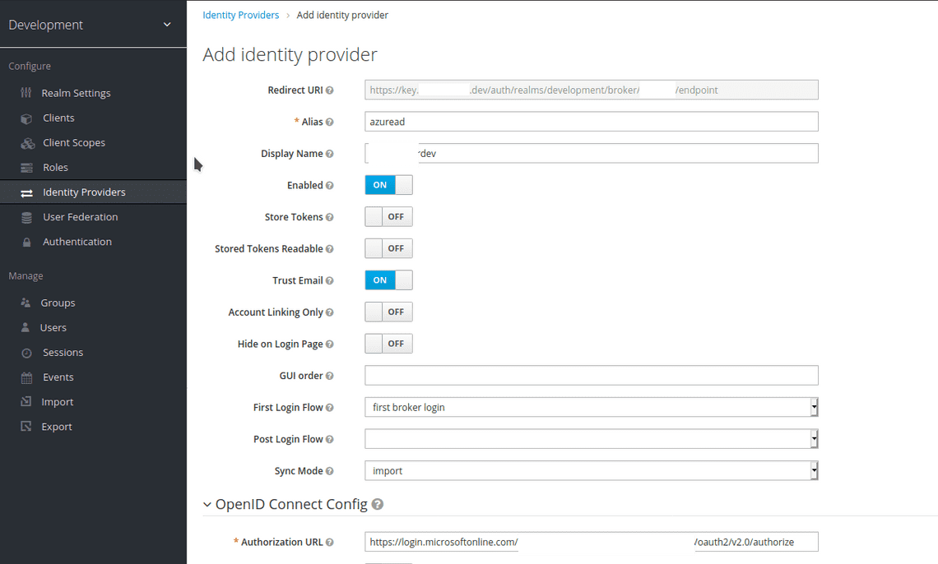Disable the Enabled switch
The height and width of the screenshot is (564, 938).
(x=388, y=184)
